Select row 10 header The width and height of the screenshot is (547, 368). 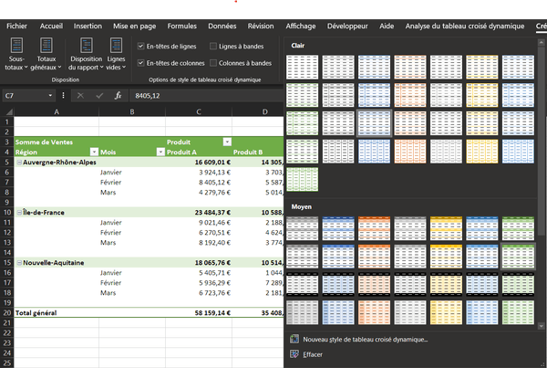click(7, 213)
